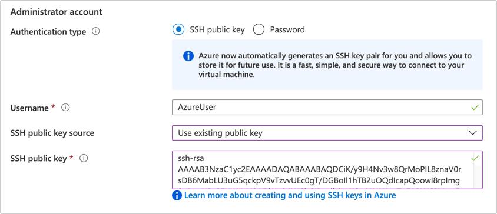
Task: Open Learn more about creating SSH keys link
Action: 290,195
